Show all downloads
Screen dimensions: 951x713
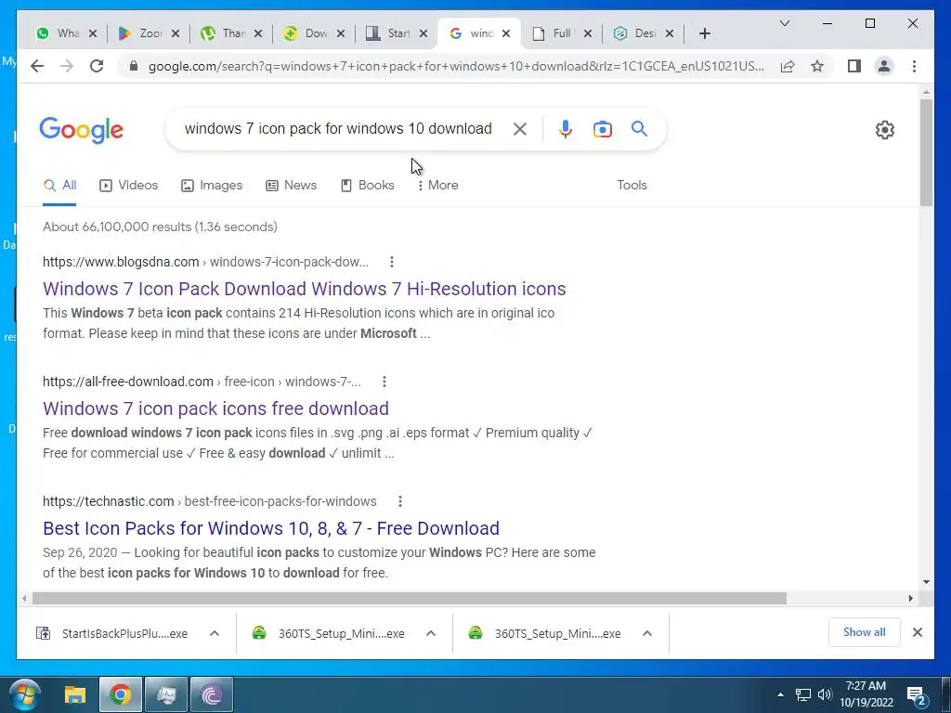click(864, 632)
